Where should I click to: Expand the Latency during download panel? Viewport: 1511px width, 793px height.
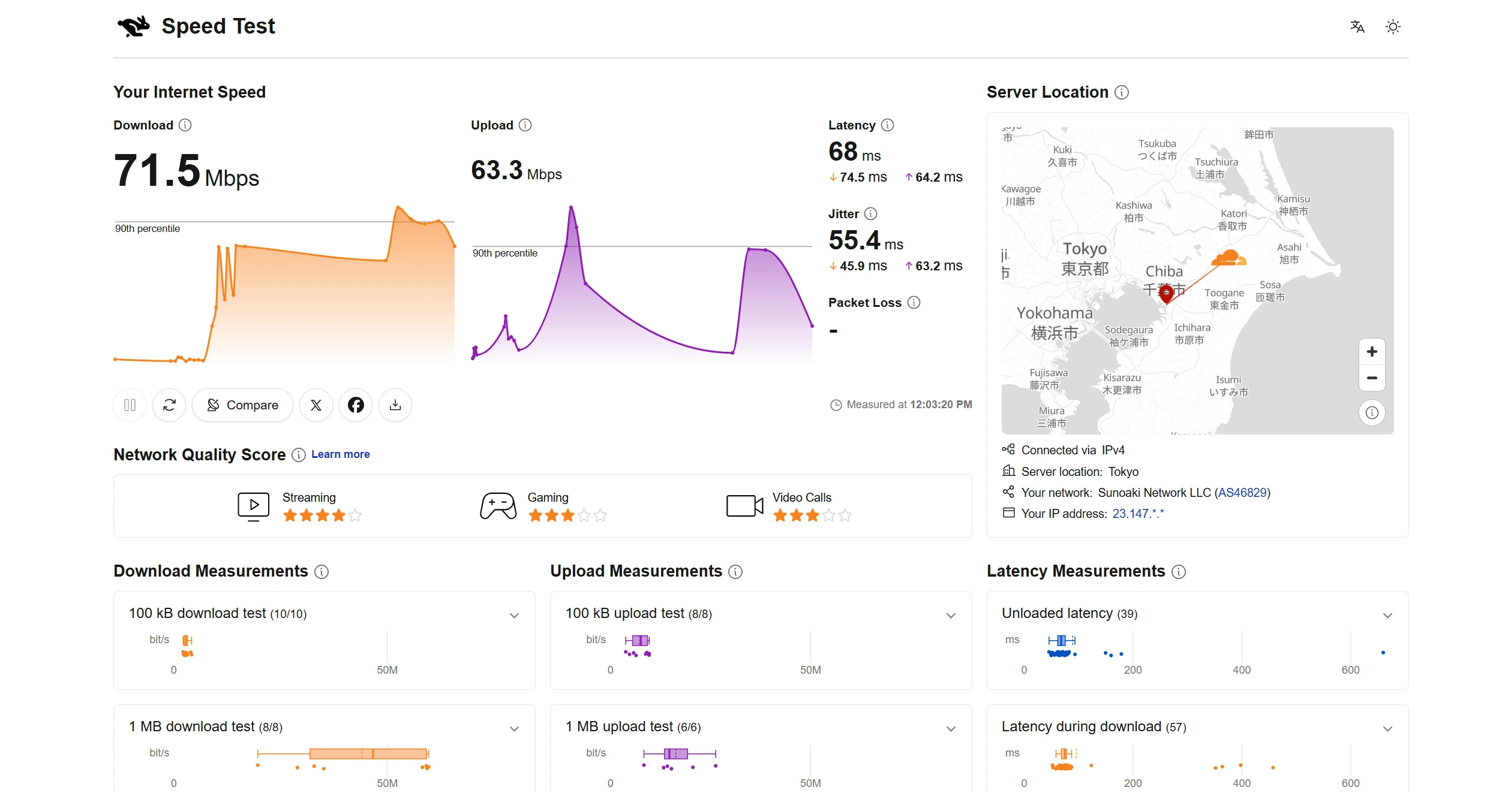(1387, 729)
